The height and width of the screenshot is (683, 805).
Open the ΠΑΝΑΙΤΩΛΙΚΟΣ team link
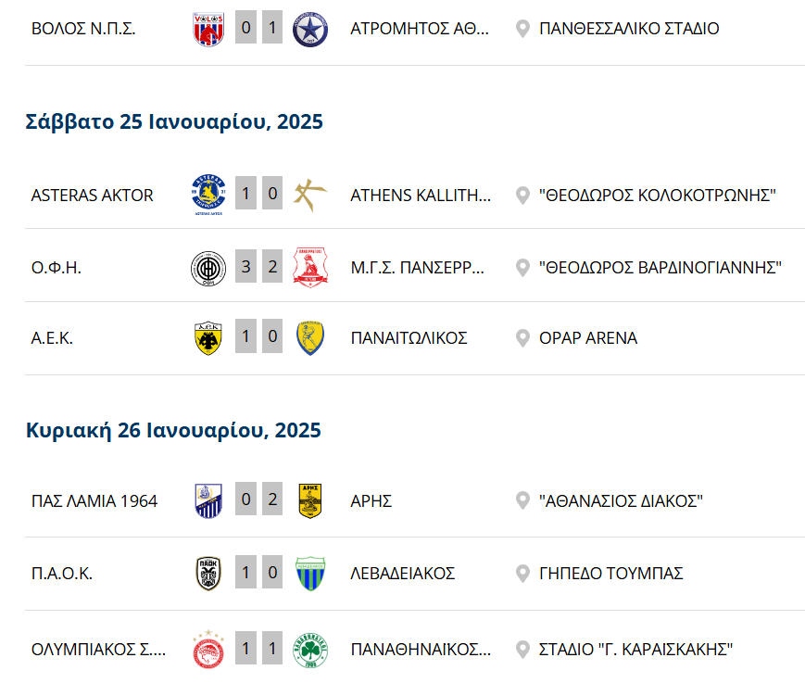(409, 338)
